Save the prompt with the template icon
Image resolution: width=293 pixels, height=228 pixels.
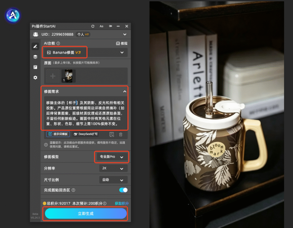tap(112, 134)
